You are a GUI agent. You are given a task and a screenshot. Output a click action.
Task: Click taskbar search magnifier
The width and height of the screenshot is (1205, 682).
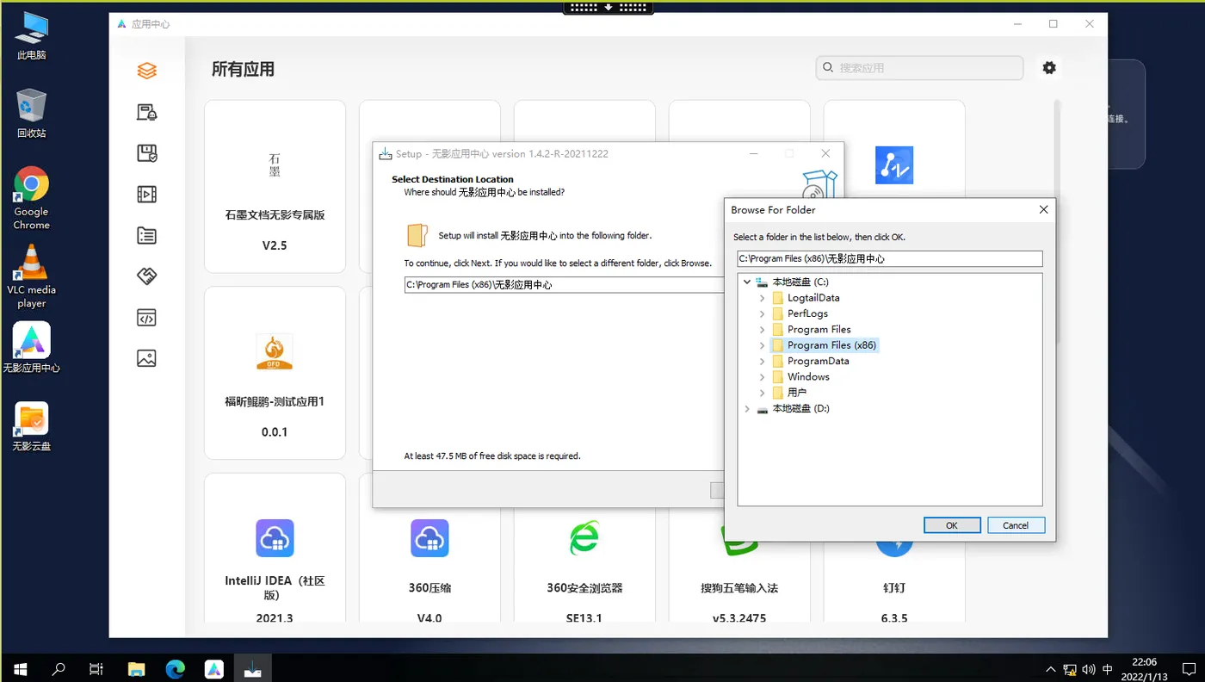pyautogui.click(x=59, y=668)
